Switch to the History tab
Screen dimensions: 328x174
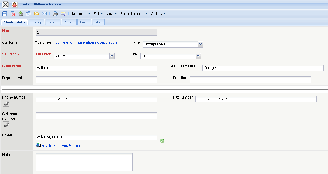(36, 22)
